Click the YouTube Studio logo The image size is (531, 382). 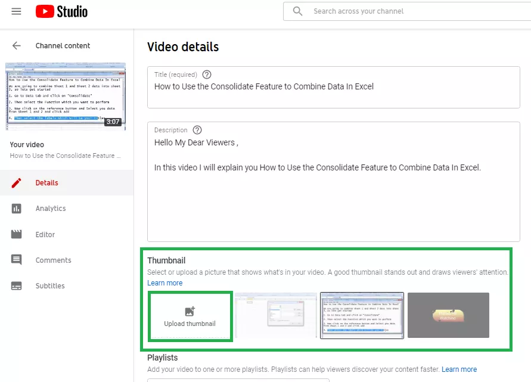click(61, 11)
